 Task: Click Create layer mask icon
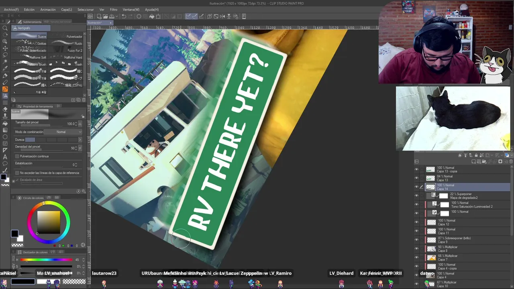500,161
